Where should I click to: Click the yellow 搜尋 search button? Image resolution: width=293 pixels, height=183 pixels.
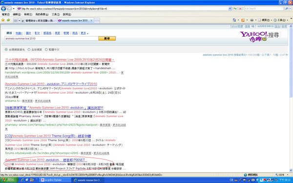click(x=107, y=39)
